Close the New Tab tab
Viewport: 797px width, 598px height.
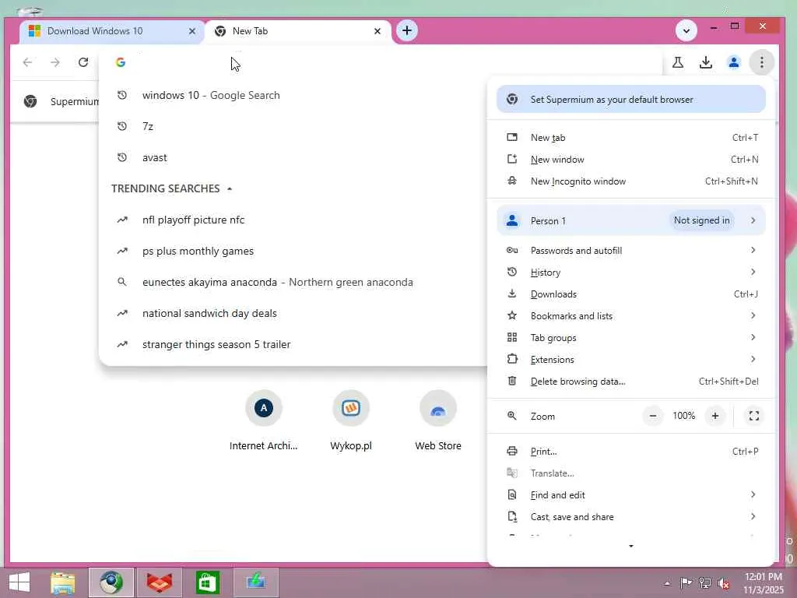click(x=377, y=31)
